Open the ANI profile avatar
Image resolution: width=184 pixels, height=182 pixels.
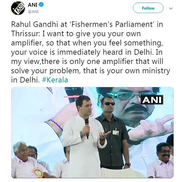coord(18,8)
